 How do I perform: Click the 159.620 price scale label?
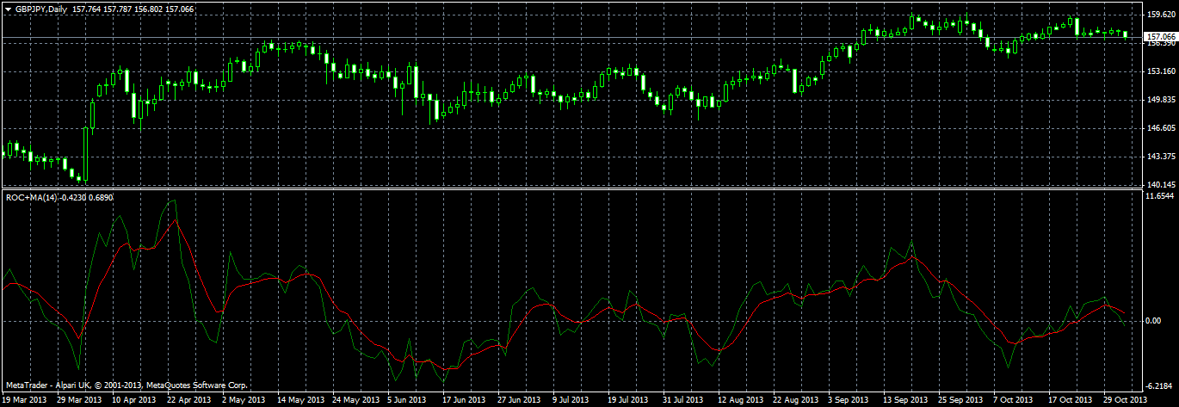1159,15
